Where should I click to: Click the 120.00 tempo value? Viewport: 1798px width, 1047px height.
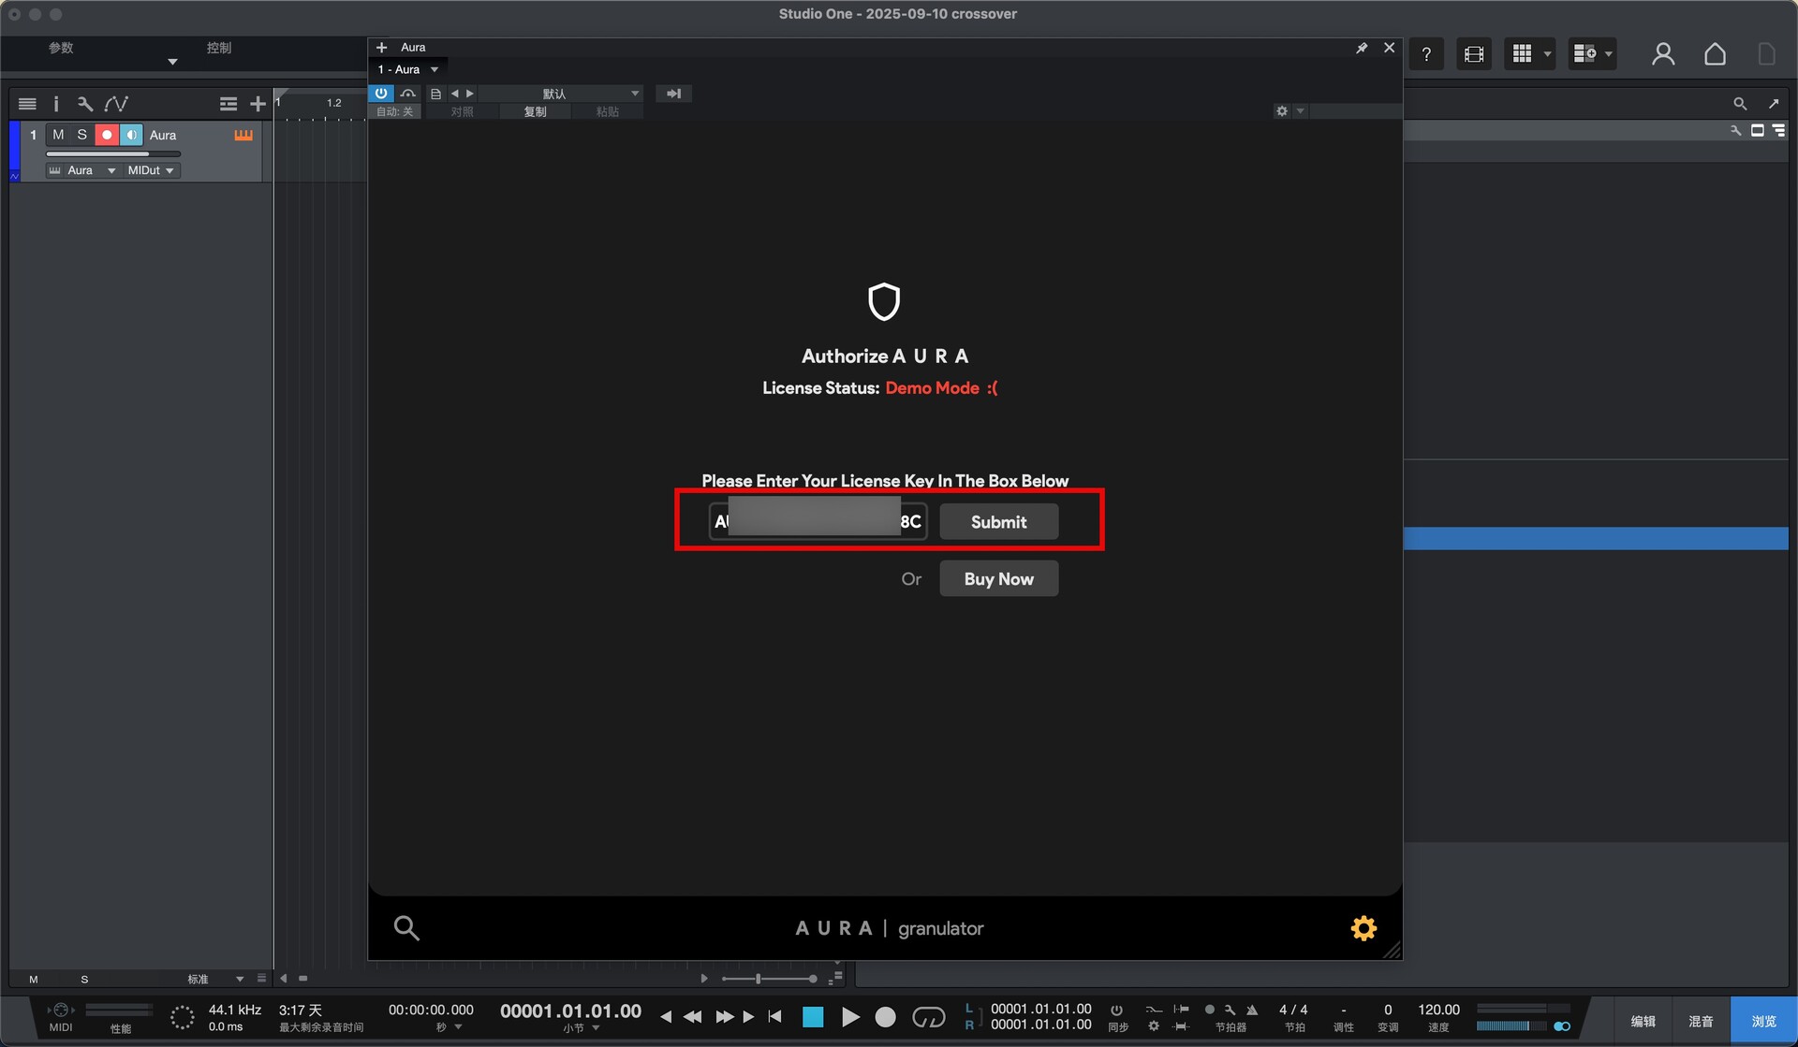(x=1438, y=1010)
